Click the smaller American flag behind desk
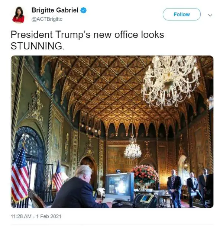Screen dimensions: 223x226 [x=58, y=177]
